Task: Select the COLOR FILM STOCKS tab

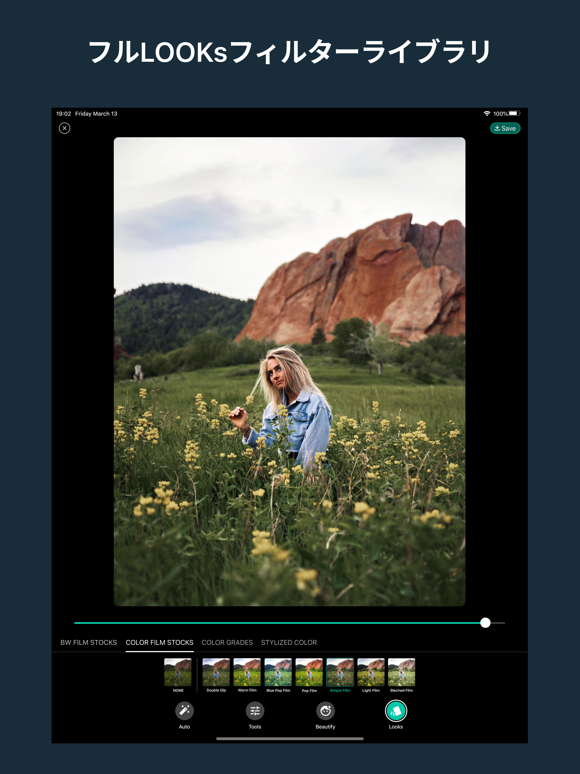Action: click(159, 643)
